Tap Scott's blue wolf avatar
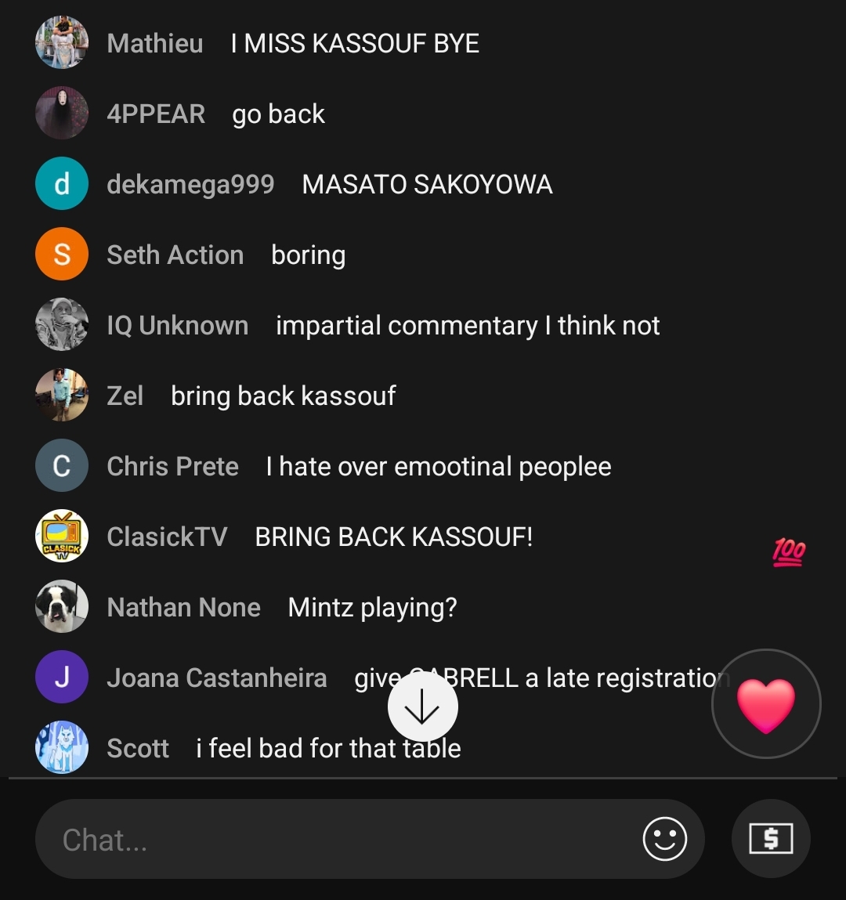 click(62, 747)
